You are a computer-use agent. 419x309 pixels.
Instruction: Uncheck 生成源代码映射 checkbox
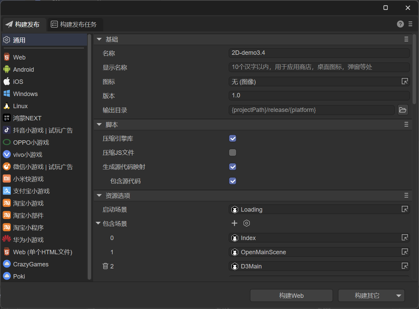[x=232, y=167]
